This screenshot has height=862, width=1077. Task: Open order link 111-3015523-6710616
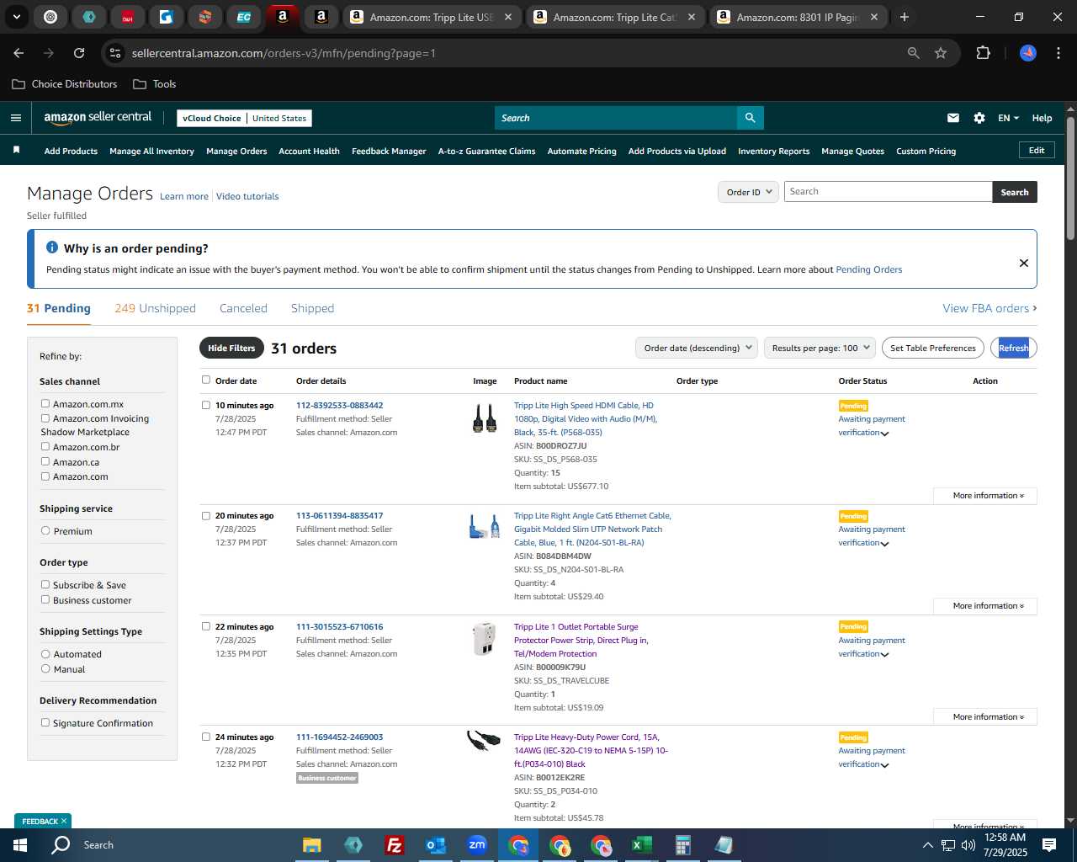click(339, 626)
